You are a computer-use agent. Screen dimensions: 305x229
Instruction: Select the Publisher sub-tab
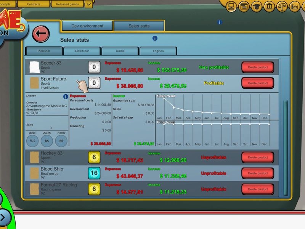tap(44, 51)
